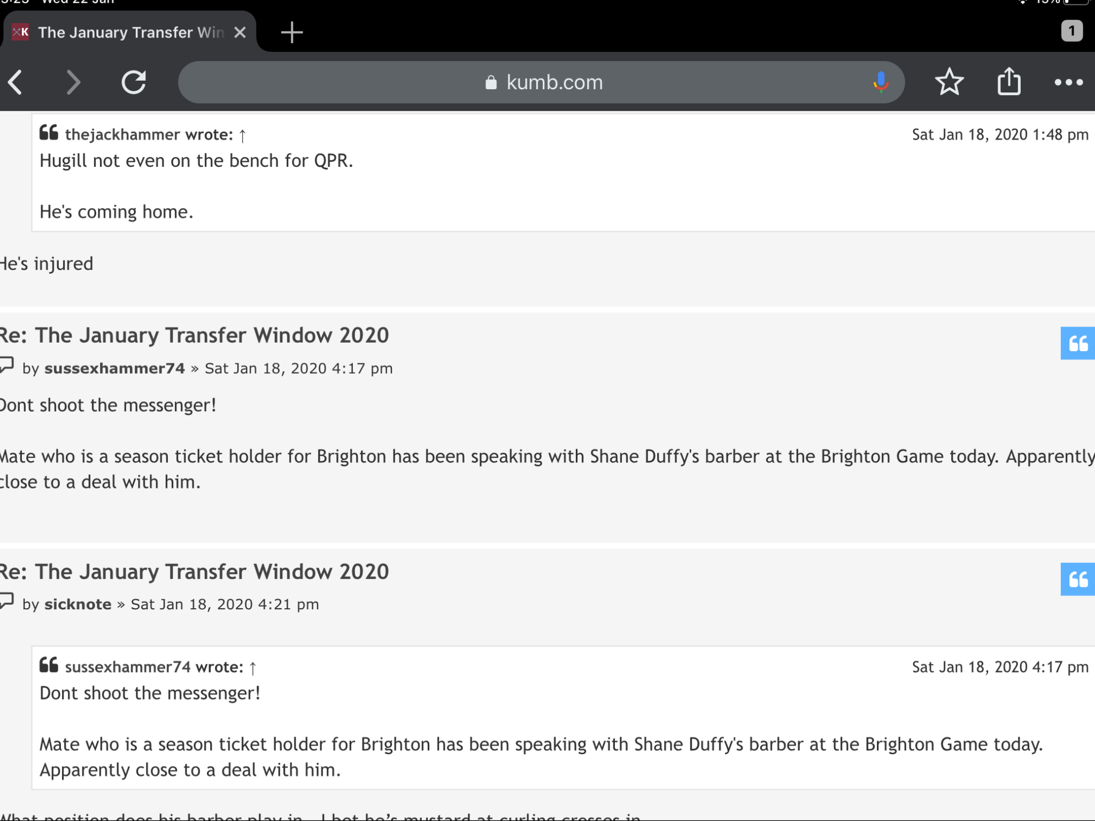Tap quote icon next to sussexhammer74 wrote
The width and height of the screenshot is (1095, 821).
pos(49,665)
